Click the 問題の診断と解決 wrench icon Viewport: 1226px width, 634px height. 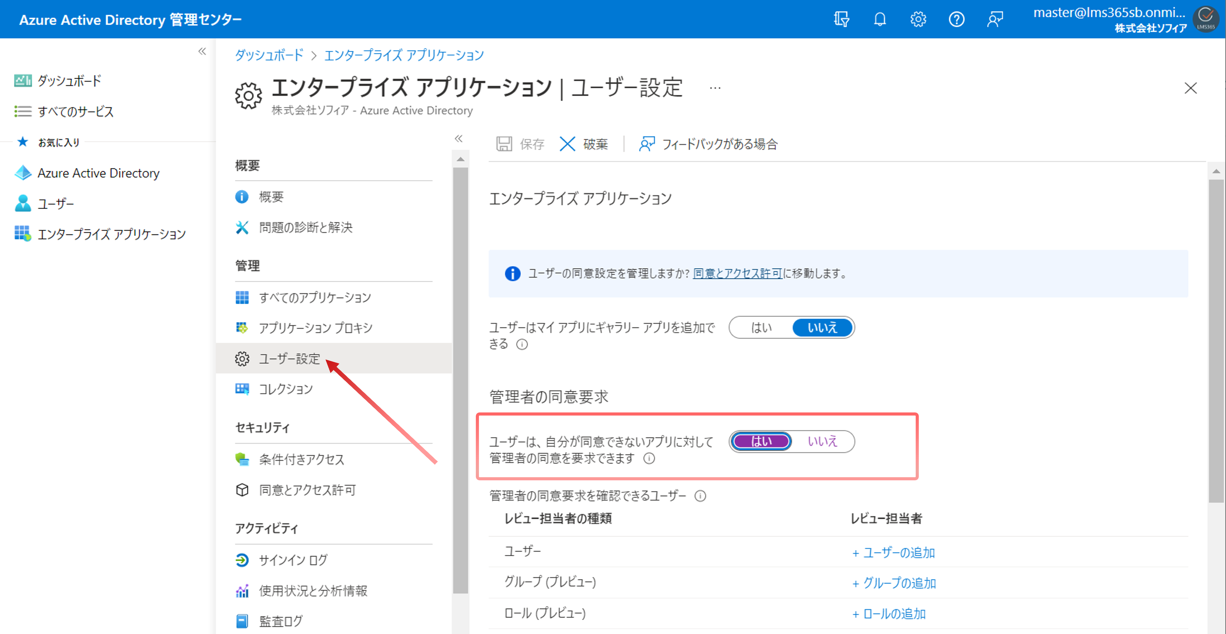pos(242,227)
